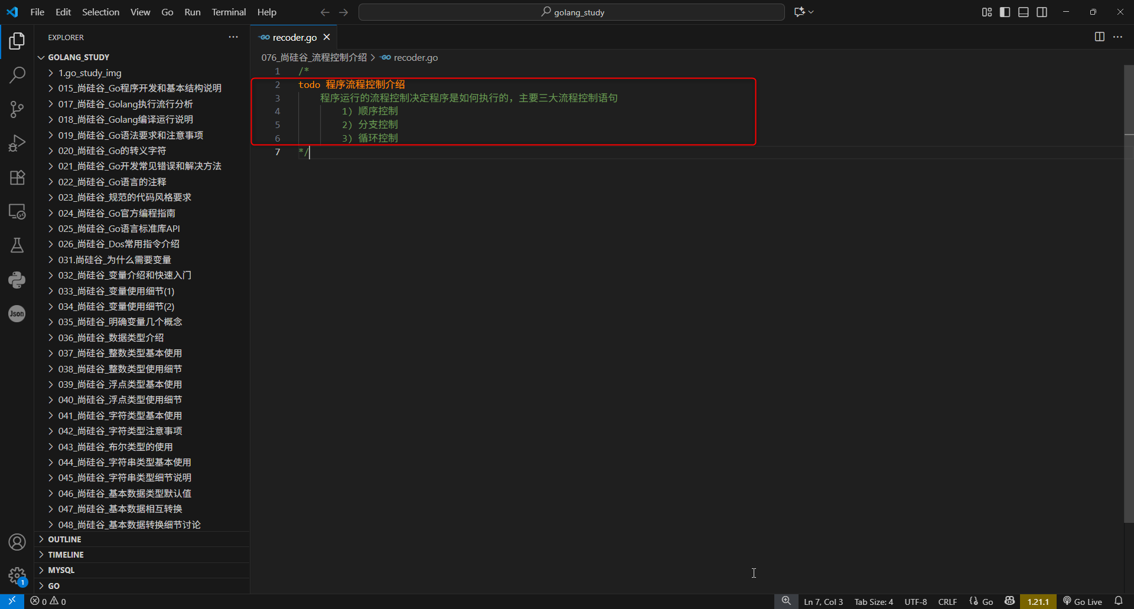Open the Run menu
This screenshot has width=1134, height=609.
[193, 12]
